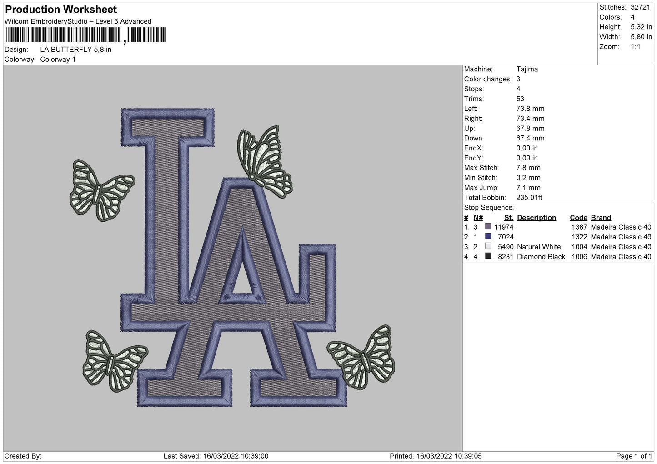657x464 pixels.
Task: Click the Zoom value 1:1
Action: 635,47
